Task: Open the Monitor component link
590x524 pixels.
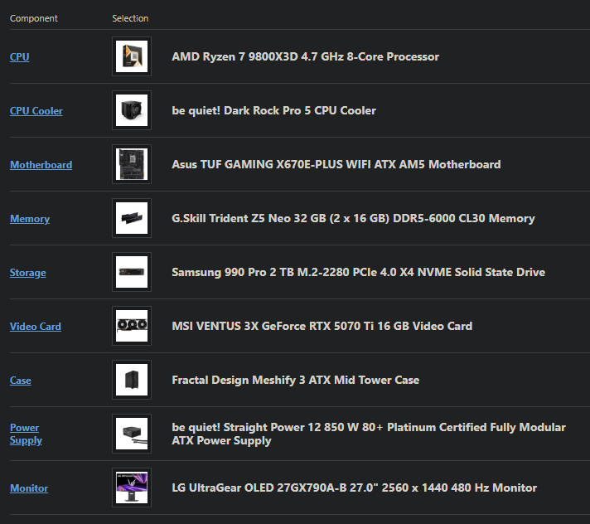Action: pos(29,488)
